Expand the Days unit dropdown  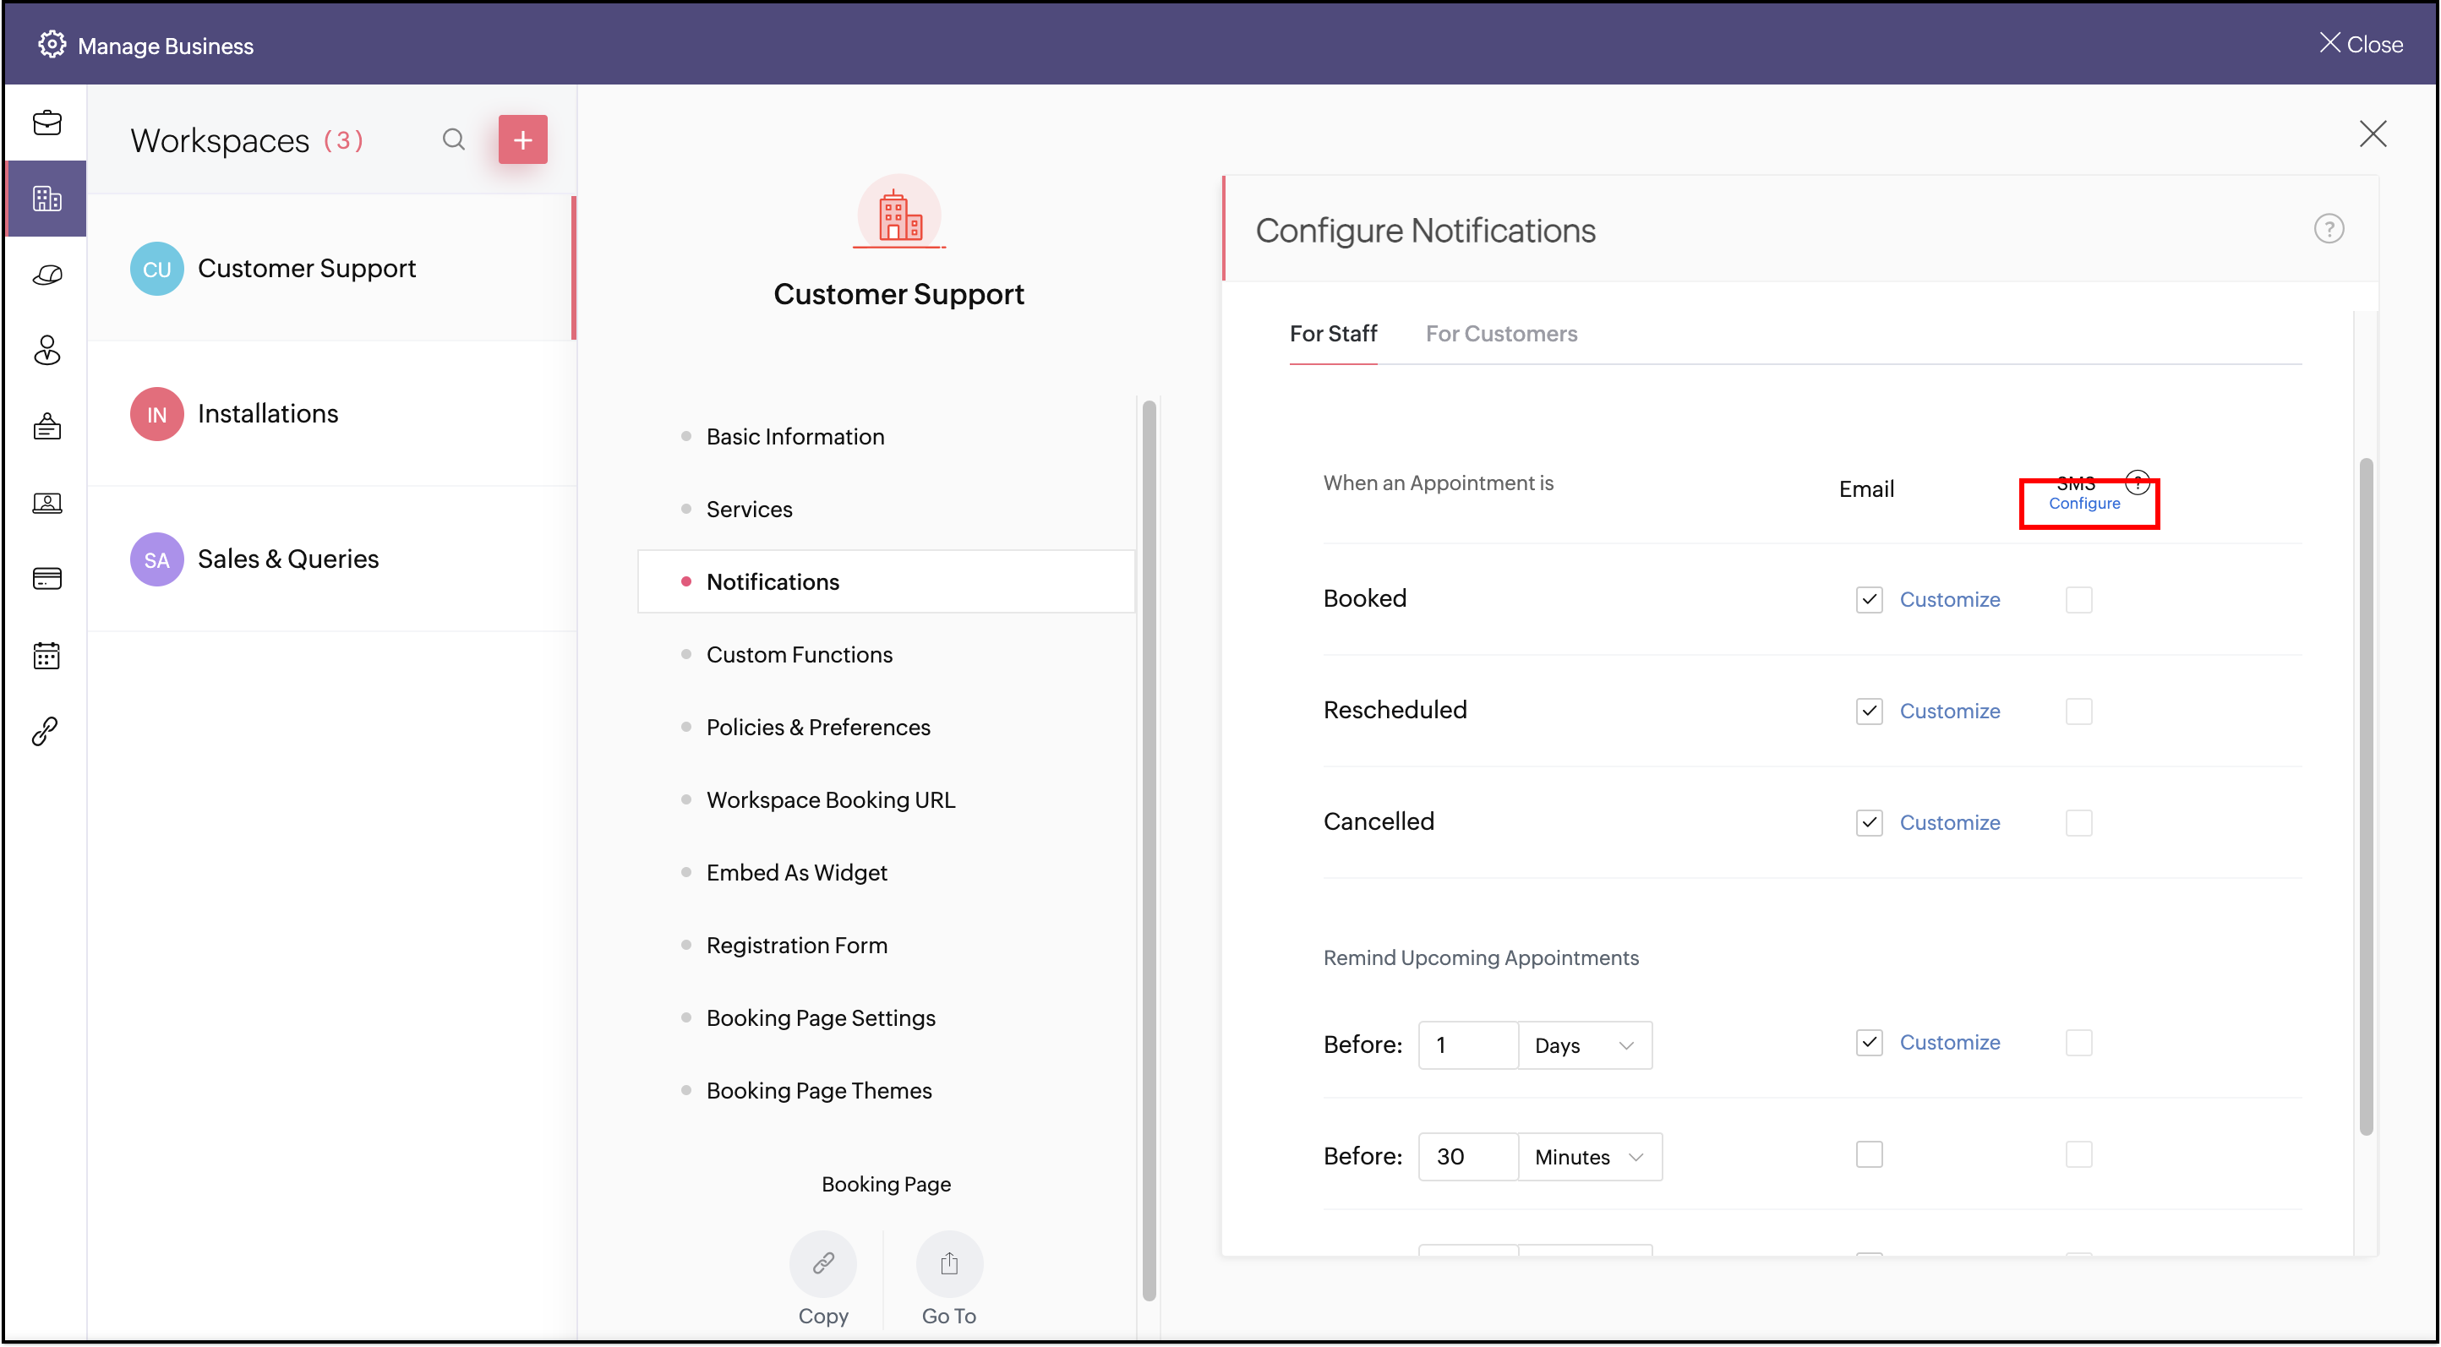(1585, 1046)
